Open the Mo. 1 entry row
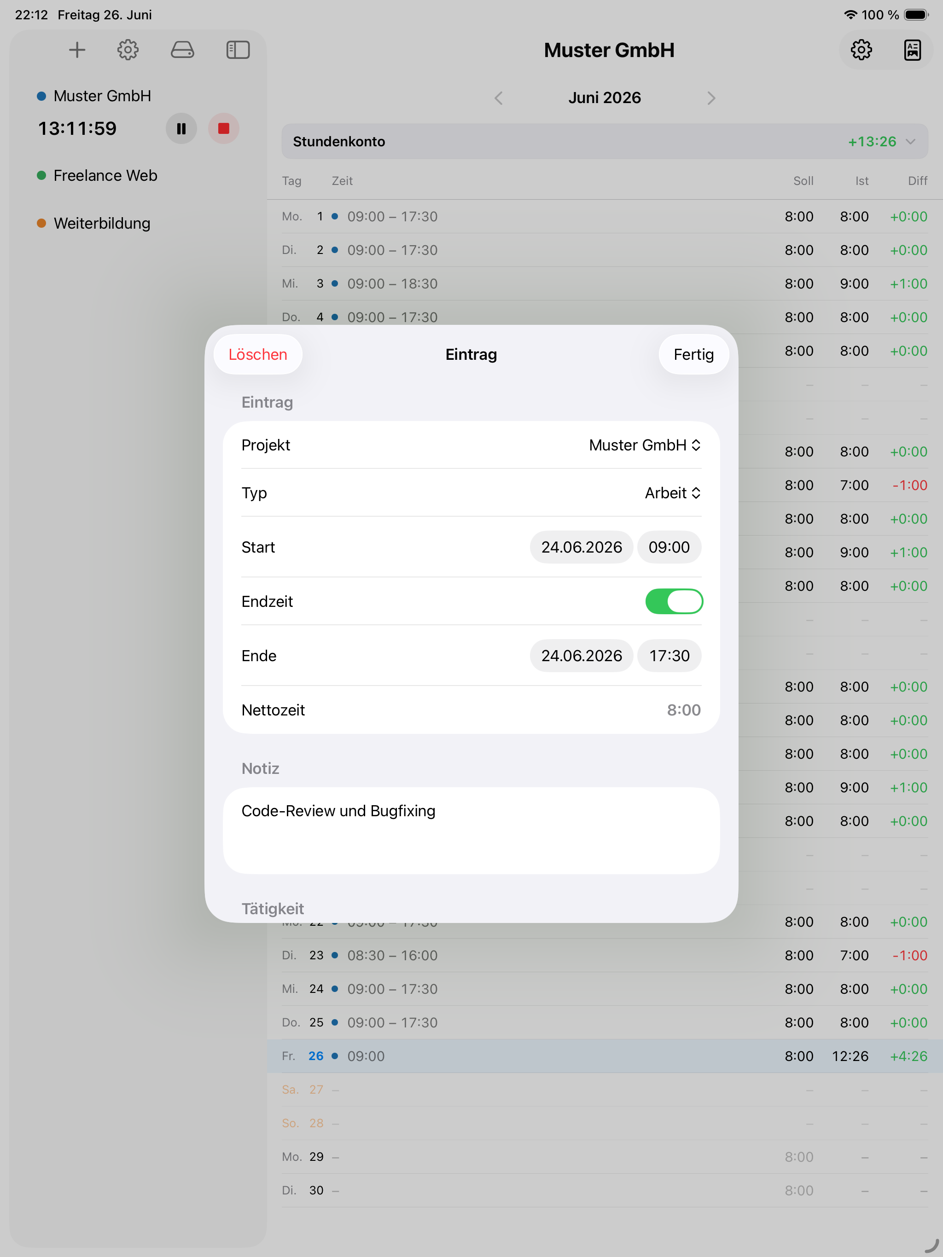Viewport: 943px width, 1257px height. [605, 217]
